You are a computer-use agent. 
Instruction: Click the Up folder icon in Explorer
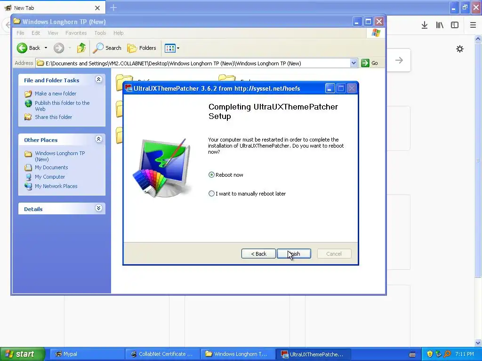pyautogui.click(x=81, y=48)
